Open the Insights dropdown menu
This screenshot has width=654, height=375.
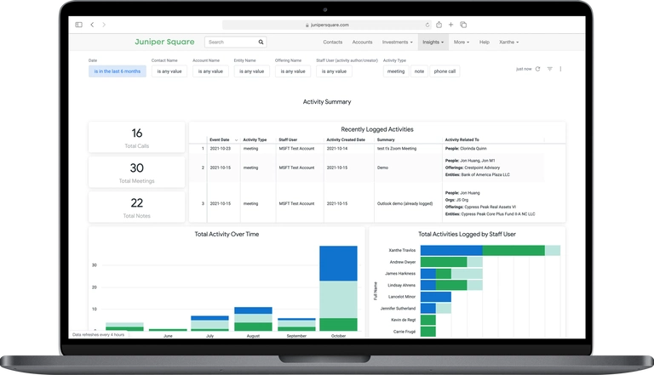pyautogui.click(x=433, y=42)
